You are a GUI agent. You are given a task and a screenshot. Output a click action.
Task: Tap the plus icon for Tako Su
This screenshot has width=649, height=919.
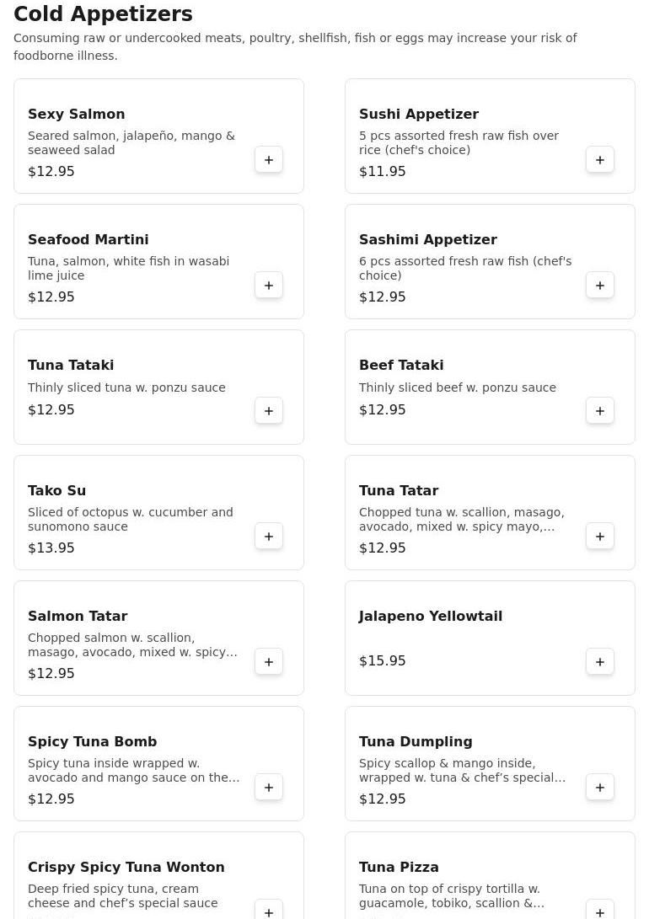[x=269, y=537]
